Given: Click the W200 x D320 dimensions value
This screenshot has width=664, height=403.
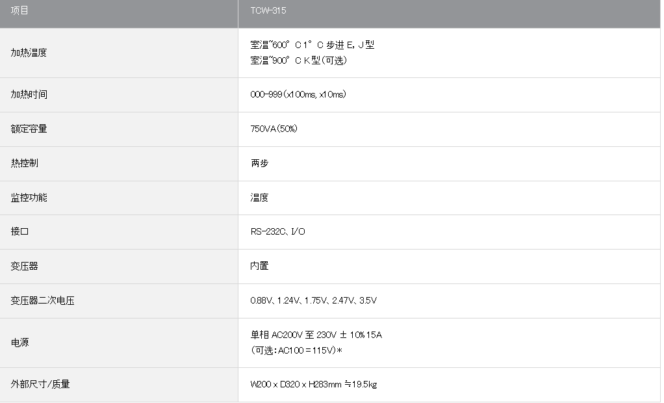Looking at the screenshot, I should [x=313, y=385].
